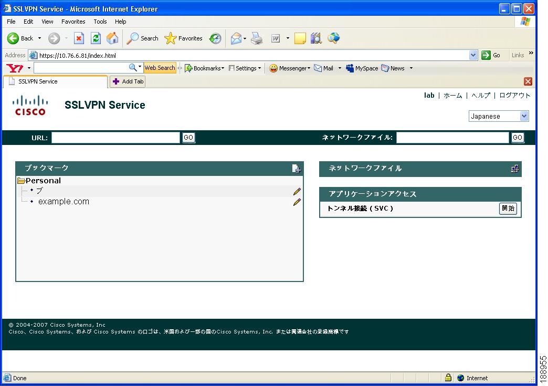Open the Japanese language dropdown

(x=498, y=116)
